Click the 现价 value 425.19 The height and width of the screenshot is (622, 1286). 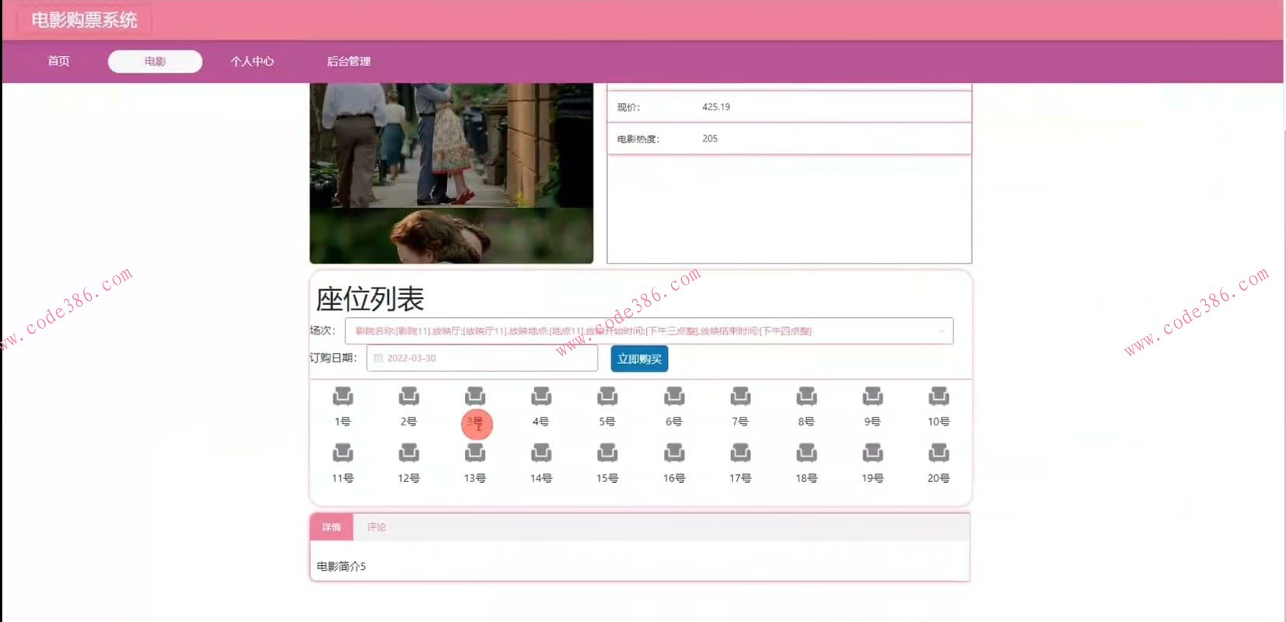point(716,107)
